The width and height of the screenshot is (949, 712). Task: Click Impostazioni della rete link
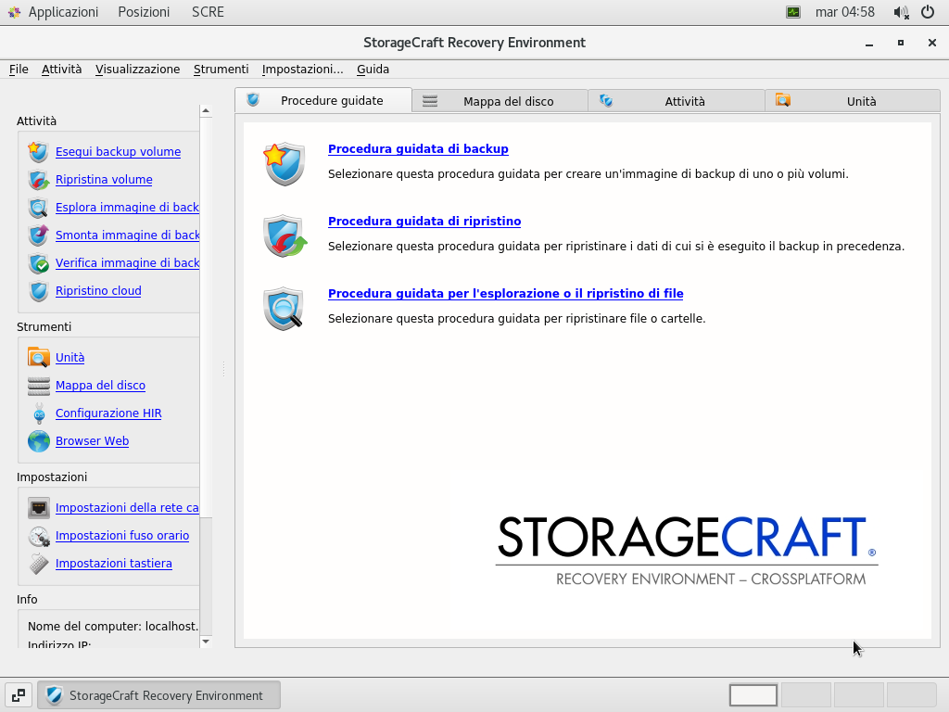click(127, 508)
